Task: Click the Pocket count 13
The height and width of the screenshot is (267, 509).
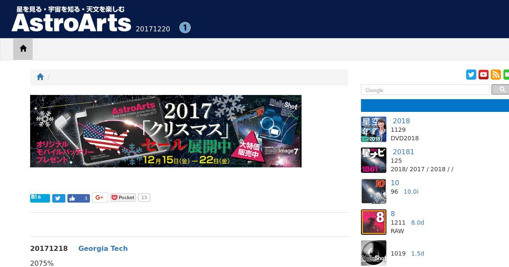Action: click(144, 197)
